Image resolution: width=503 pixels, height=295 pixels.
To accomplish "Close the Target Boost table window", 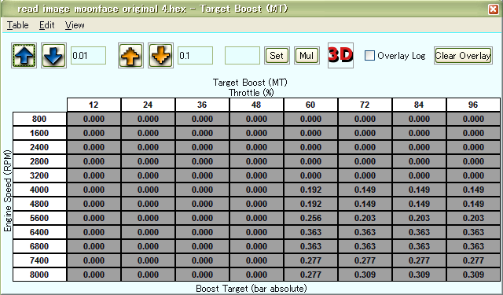I will click(494, 9).
